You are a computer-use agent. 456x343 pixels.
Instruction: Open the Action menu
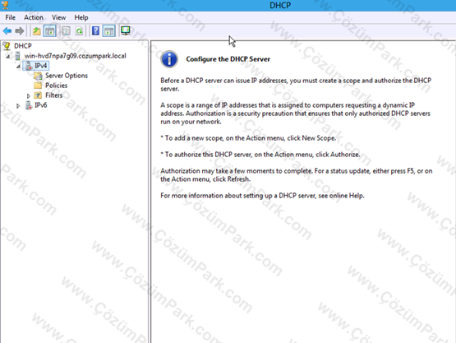point(34,17)
